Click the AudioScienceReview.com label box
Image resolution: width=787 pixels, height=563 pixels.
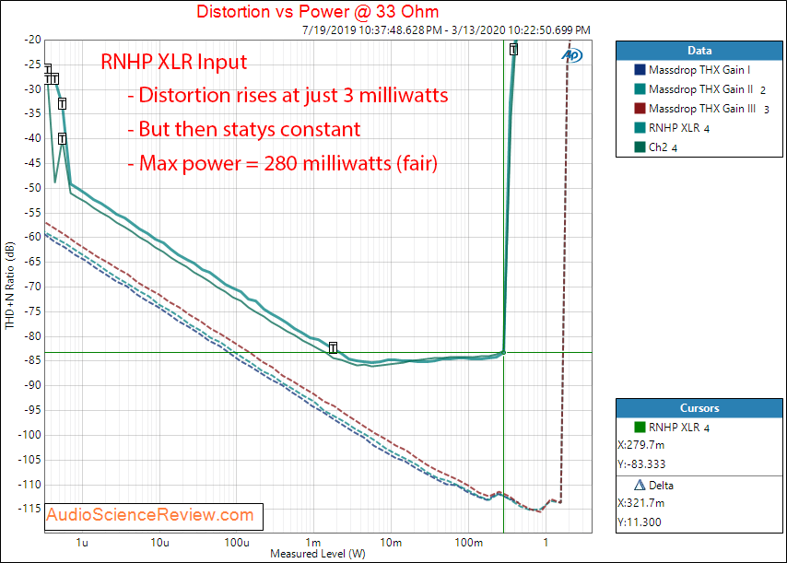tap(154, 516)
